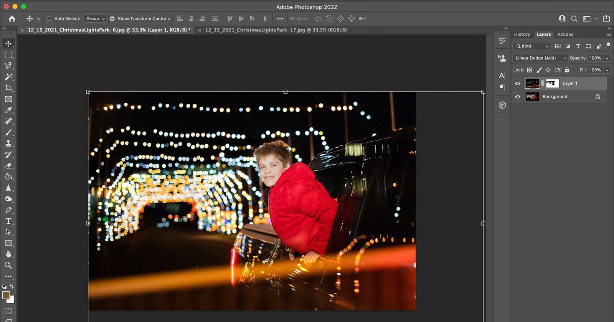Enable the Auto-Select checkbox
Screen dimensions: 614x322
click(49, 18)
